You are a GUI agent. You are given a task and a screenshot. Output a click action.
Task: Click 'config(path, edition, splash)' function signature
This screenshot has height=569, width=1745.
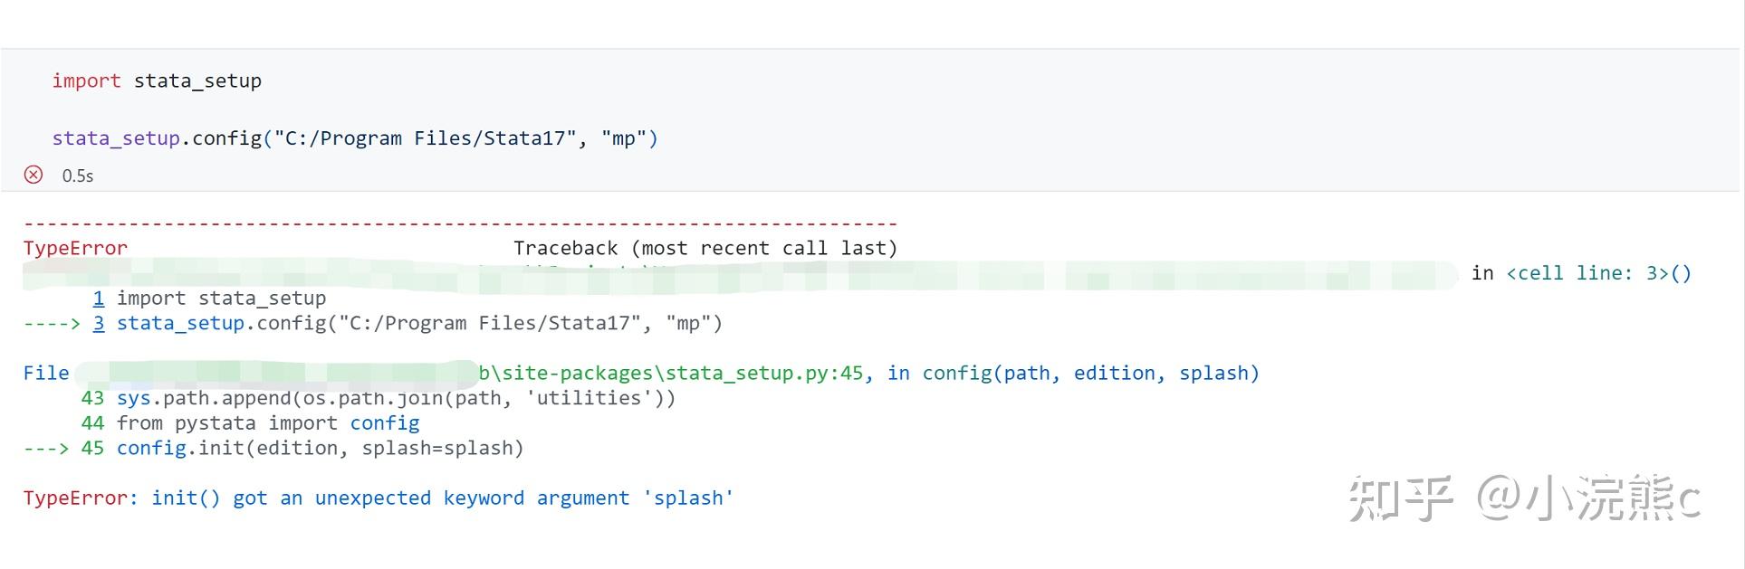[x=1090, y=374]
